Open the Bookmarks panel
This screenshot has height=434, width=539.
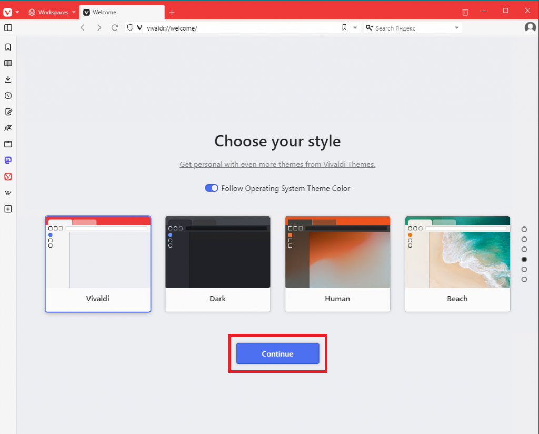coord(8,47)
